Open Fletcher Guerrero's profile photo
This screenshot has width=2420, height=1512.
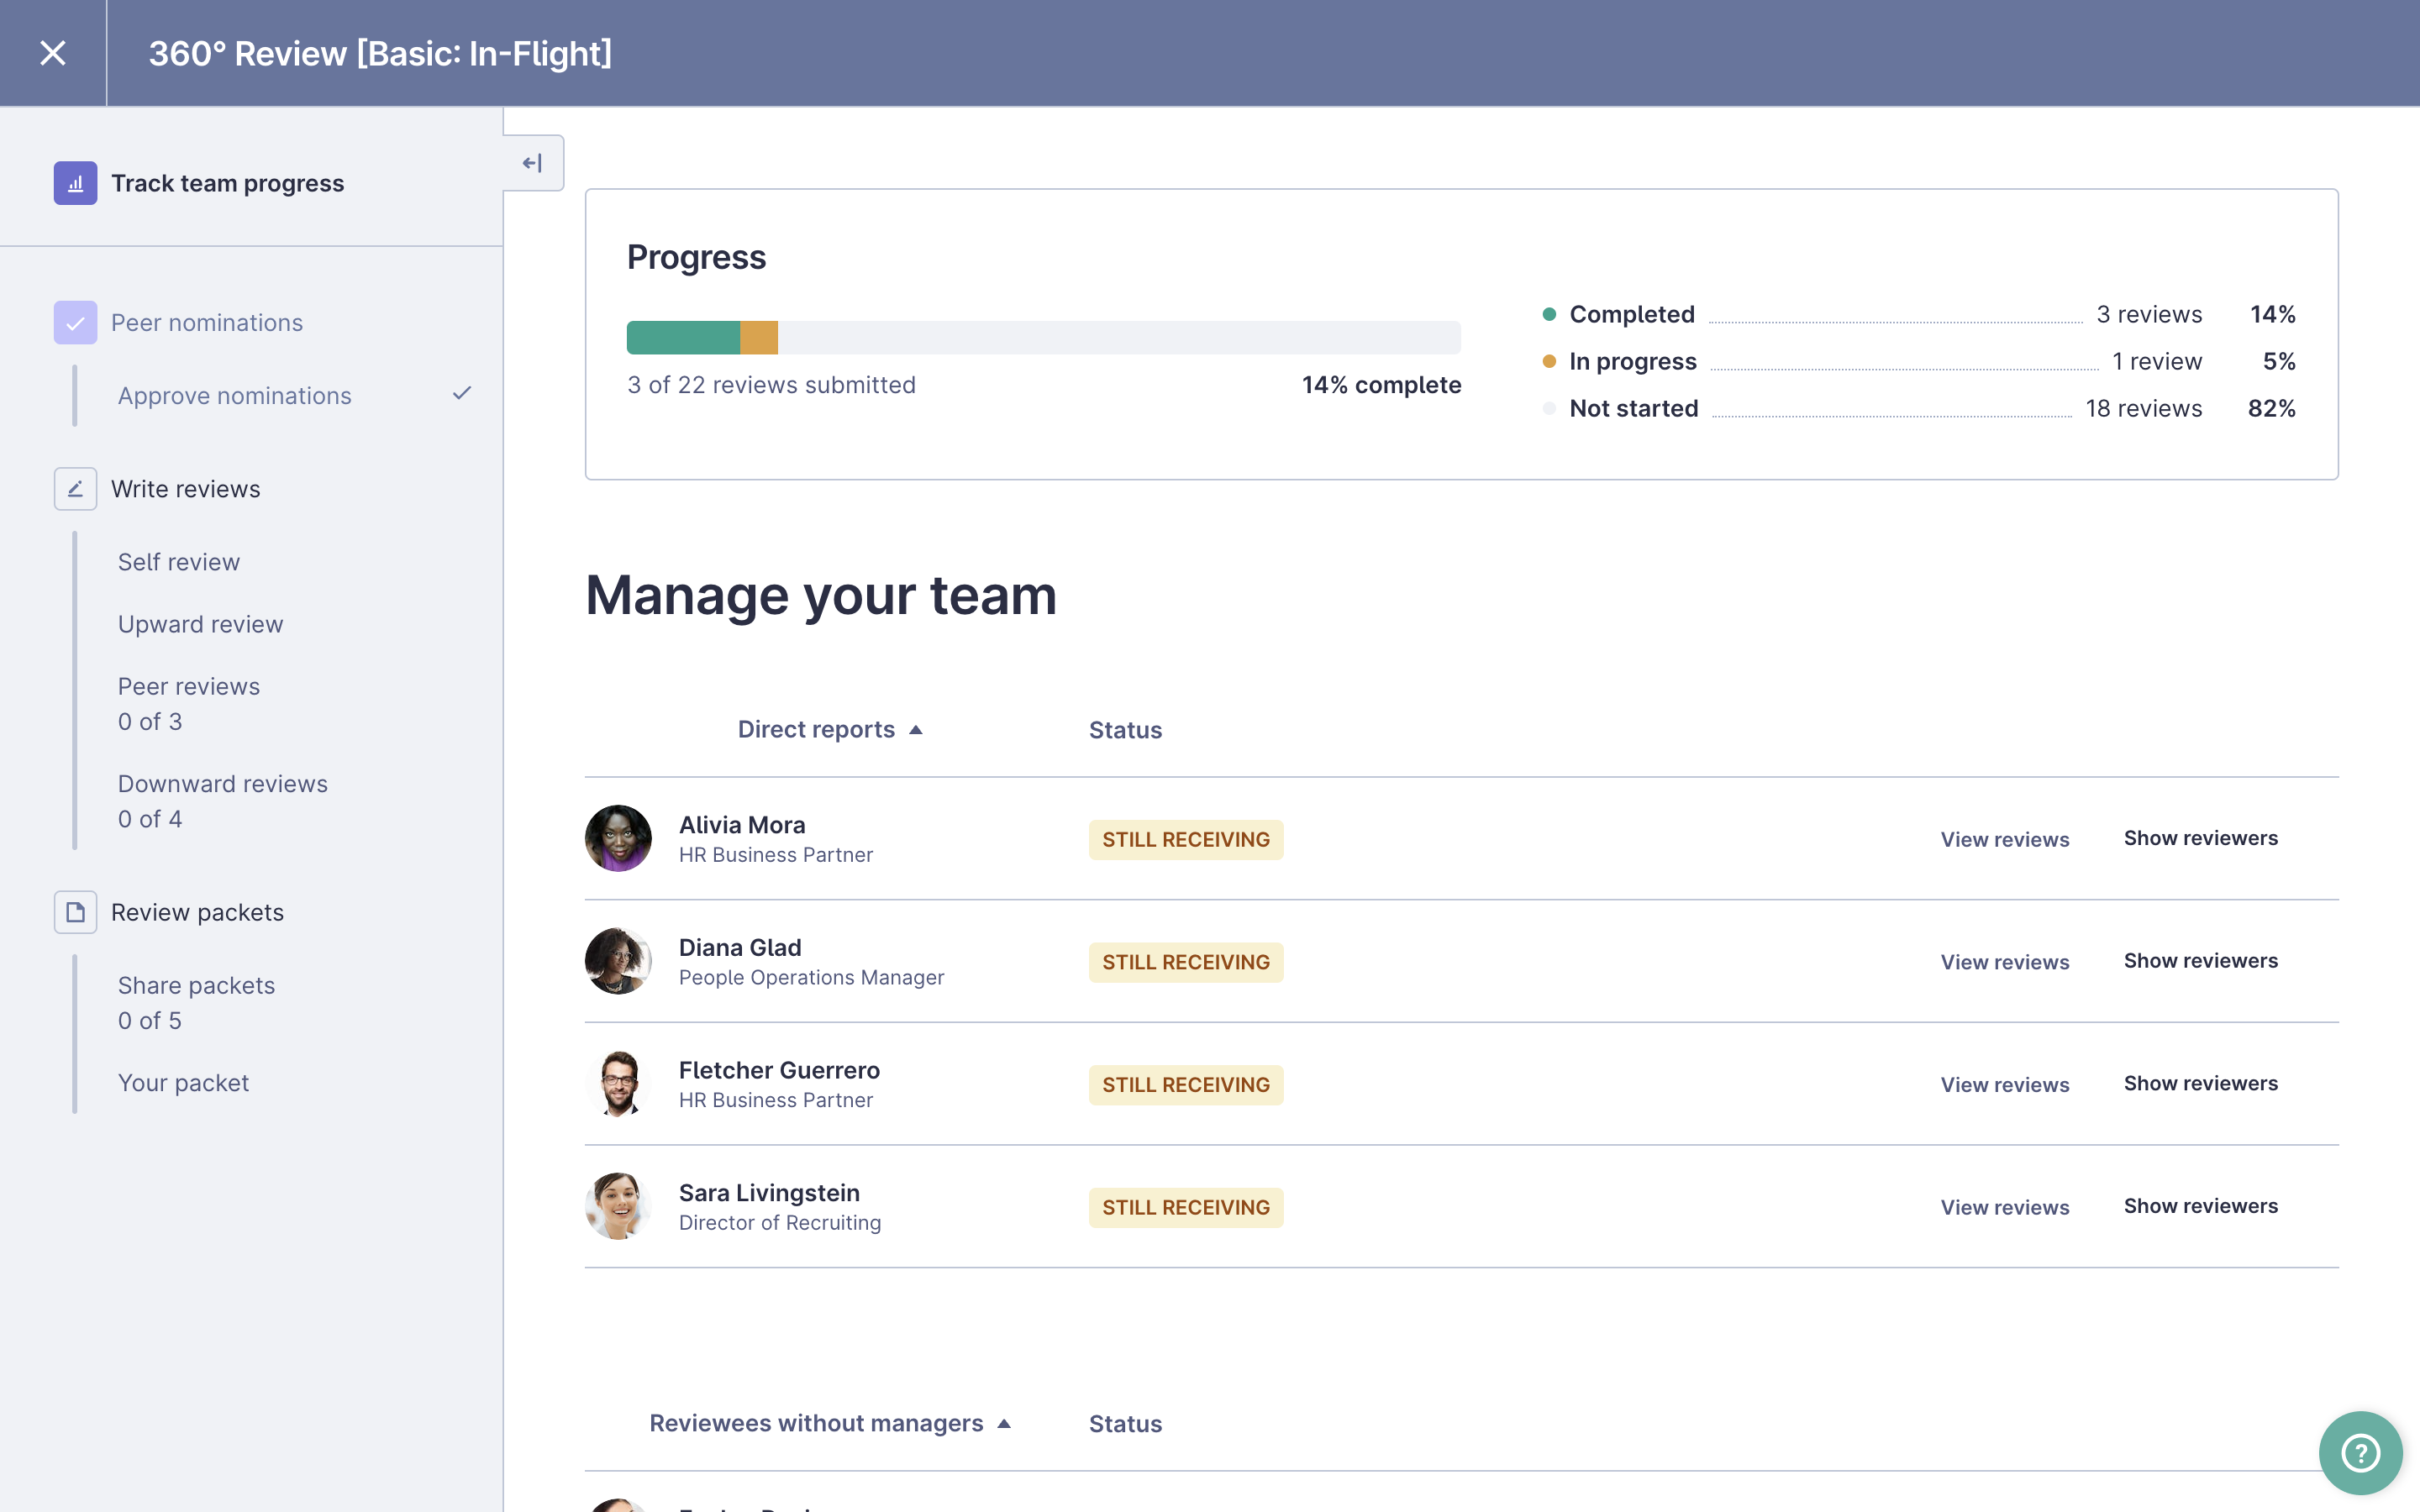click(618, 1083)
